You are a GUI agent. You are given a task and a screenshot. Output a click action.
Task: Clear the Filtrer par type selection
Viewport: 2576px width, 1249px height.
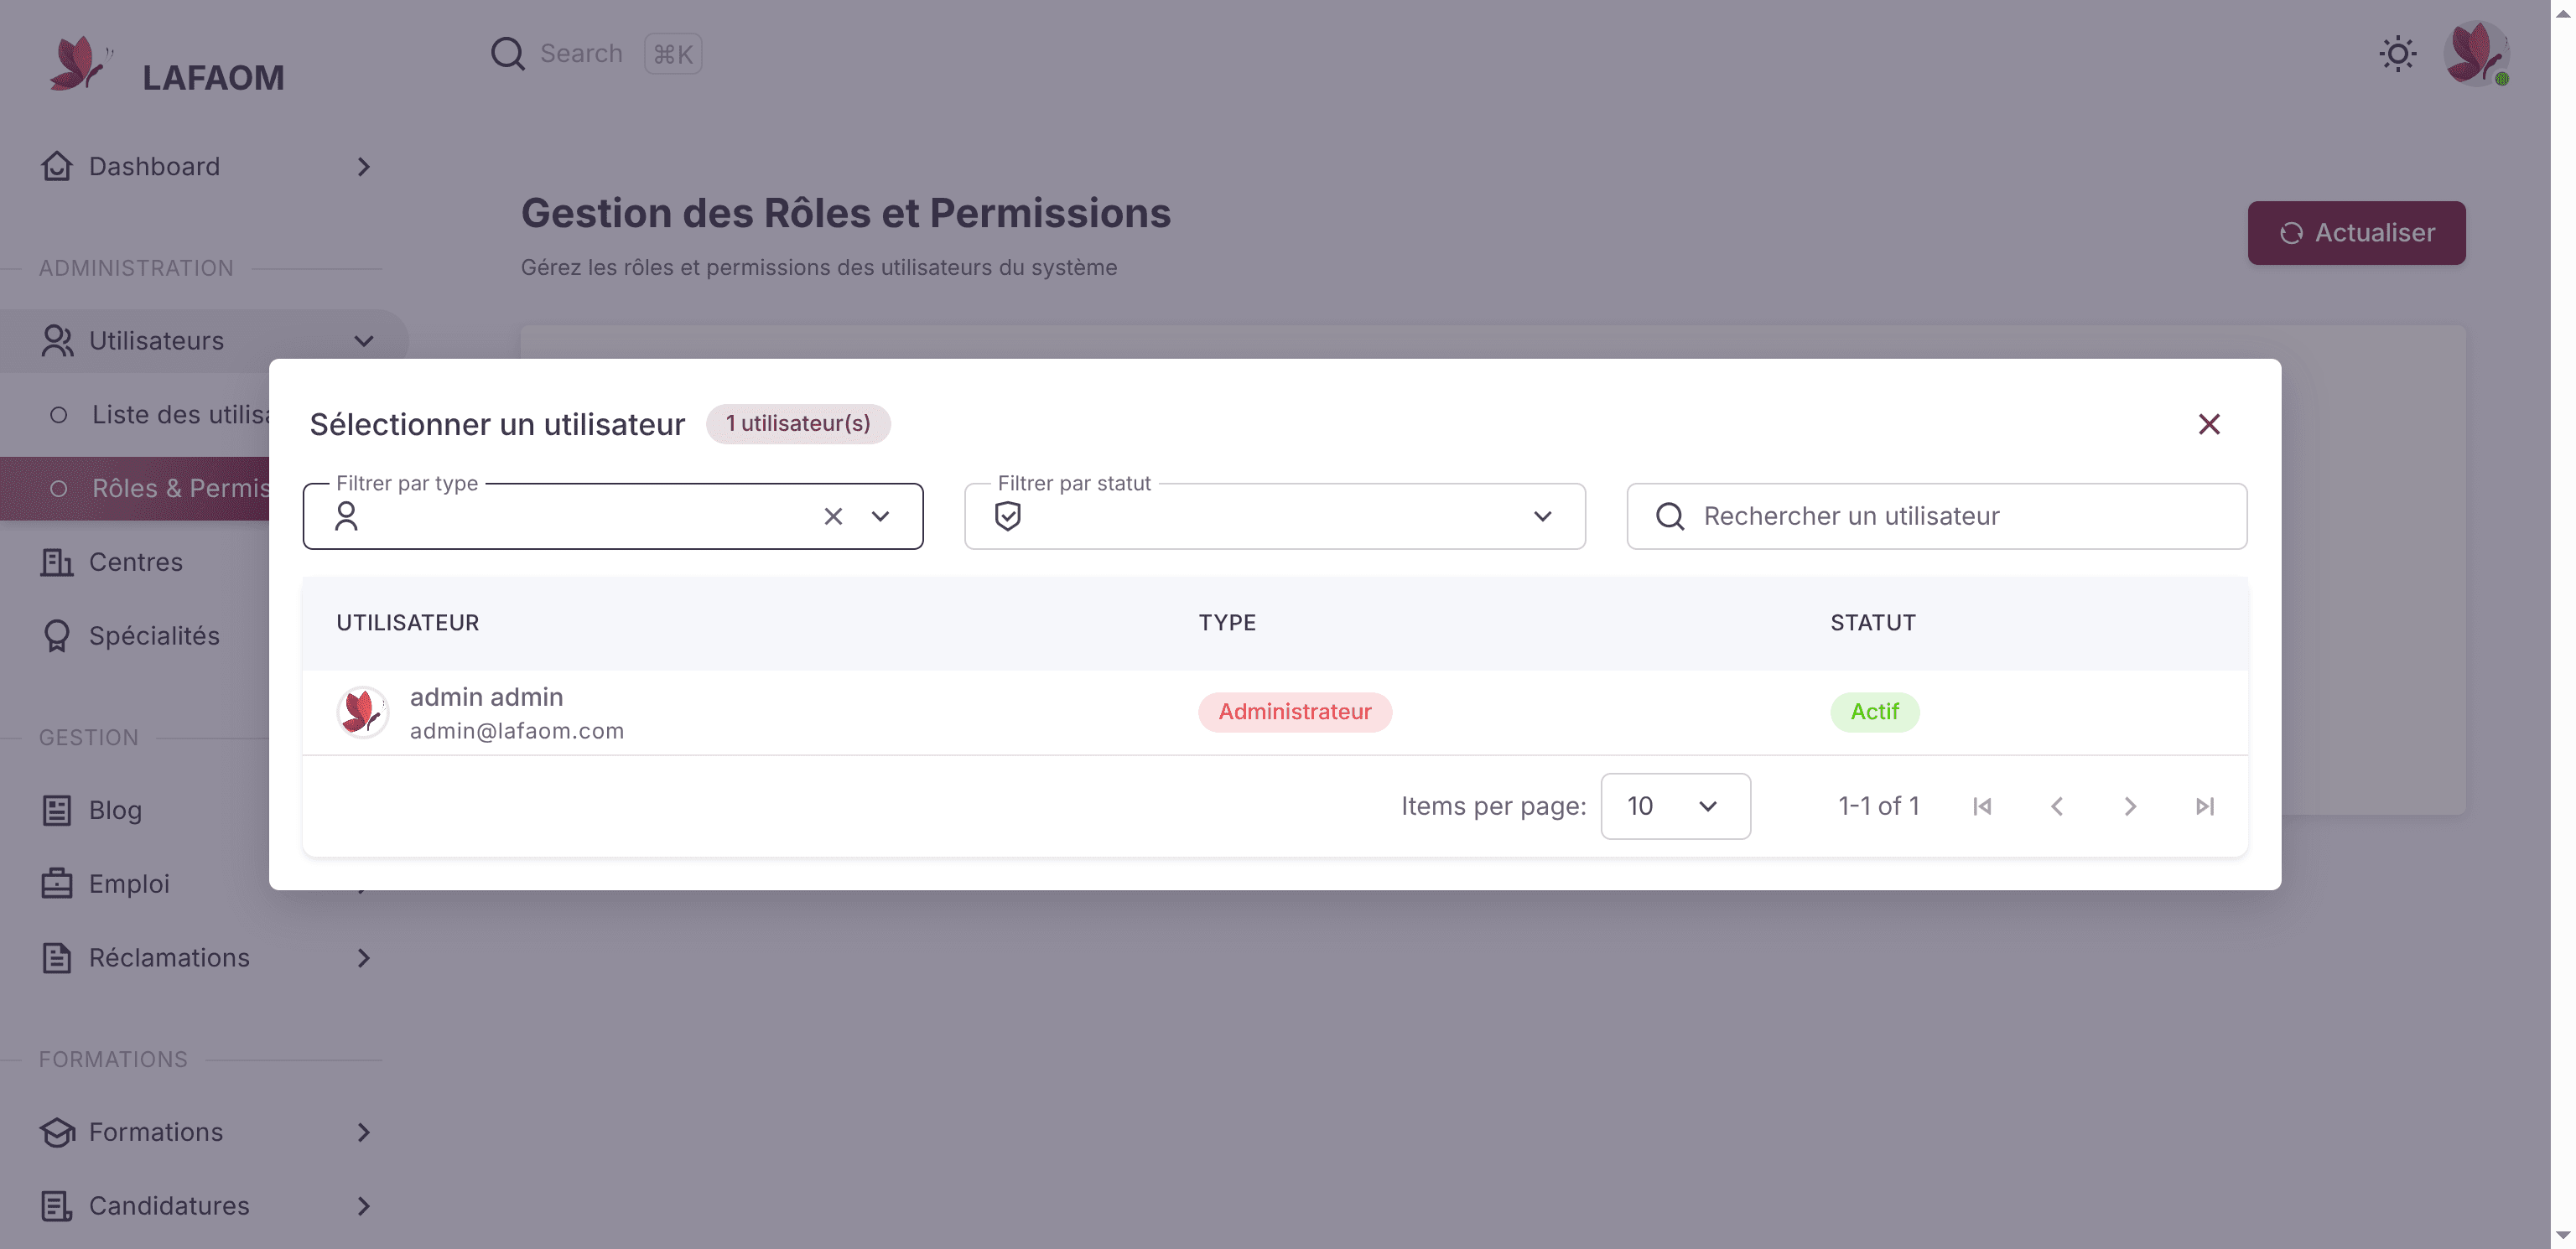(833, 516)
